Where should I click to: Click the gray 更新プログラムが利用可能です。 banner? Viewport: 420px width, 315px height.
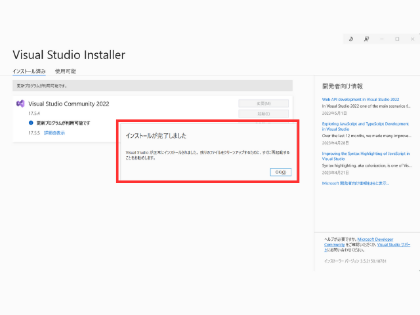pyautogui.click(x=152, y=86)
